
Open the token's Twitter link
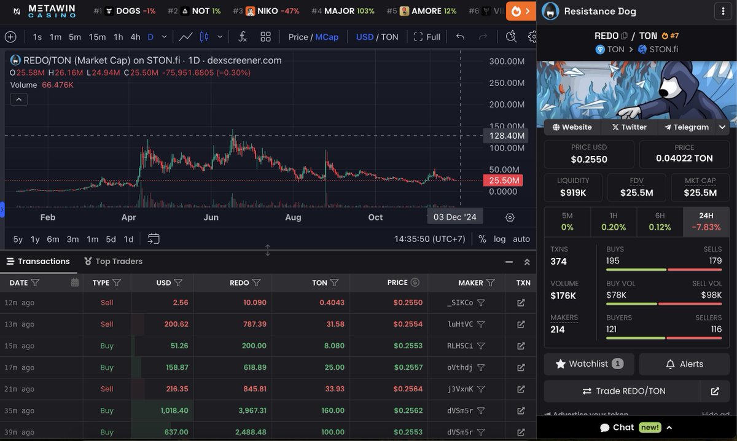click(x=628, y=127)
